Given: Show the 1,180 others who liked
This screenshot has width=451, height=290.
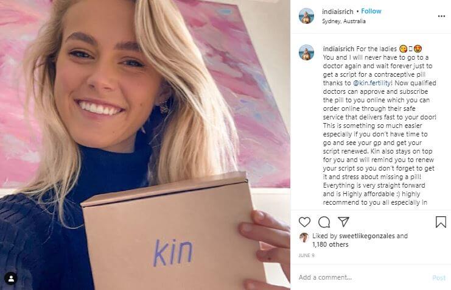Looking at the screenshot, I should [330, 244].
